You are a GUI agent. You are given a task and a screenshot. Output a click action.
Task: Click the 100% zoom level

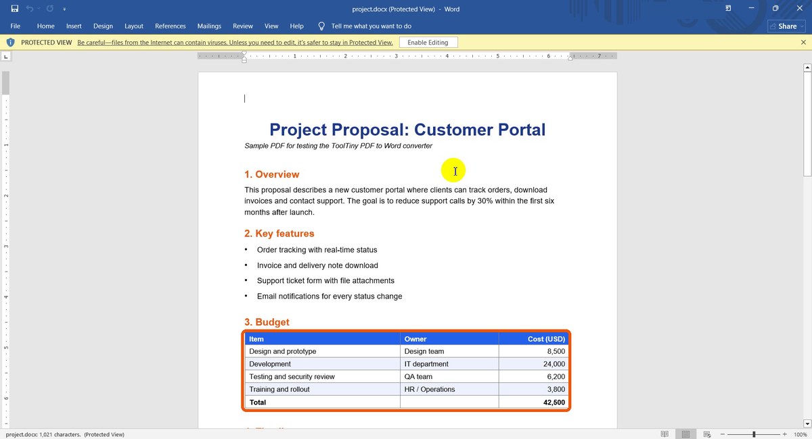800,434
